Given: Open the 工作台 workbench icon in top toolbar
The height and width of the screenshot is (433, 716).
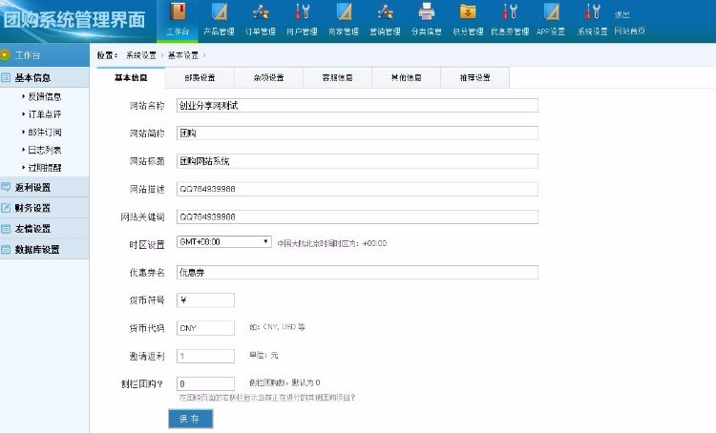Looking at the screenshot, I should [x=178, y=11].
